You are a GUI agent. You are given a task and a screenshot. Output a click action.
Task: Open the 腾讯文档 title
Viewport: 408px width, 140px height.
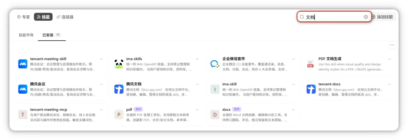[x=134, y=84]
